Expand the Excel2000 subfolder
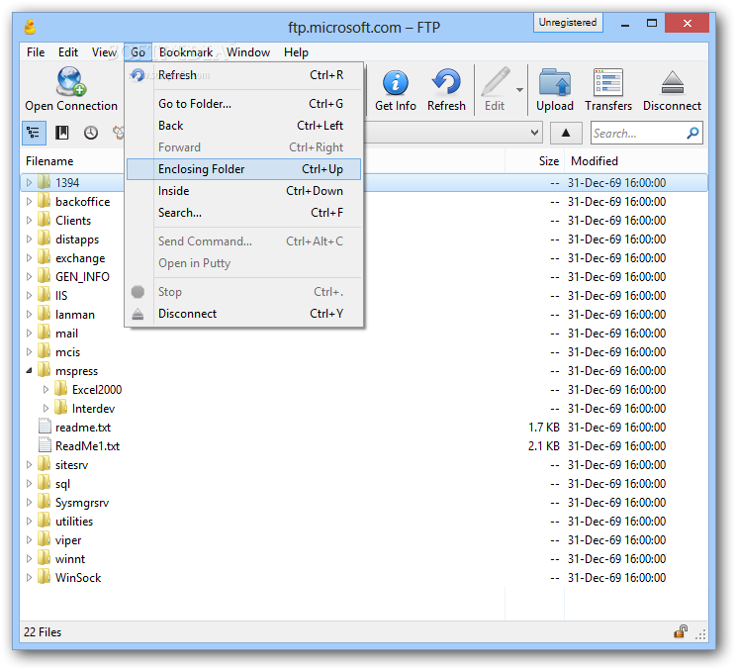 (46, 389)
